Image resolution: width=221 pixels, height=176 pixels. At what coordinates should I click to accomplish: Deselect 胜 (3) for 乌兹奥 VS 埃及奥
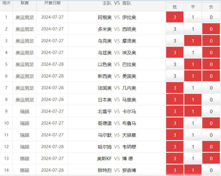click(175, 53)
